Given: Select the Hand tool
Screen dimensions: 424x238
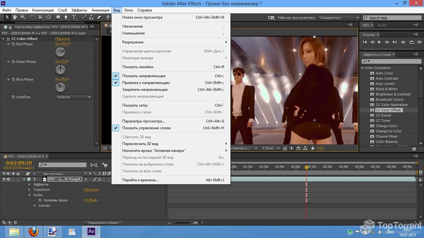Looking at the screenshot, I should coord(15,17).
